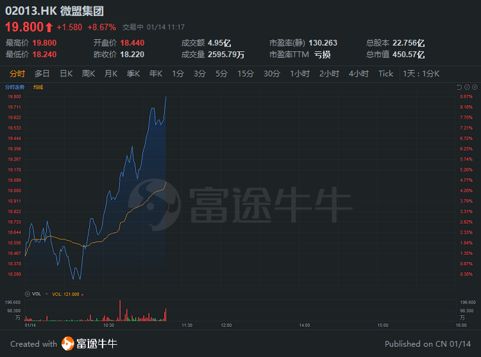Click the tallest red volume bar near 10:30

point(120,311)
